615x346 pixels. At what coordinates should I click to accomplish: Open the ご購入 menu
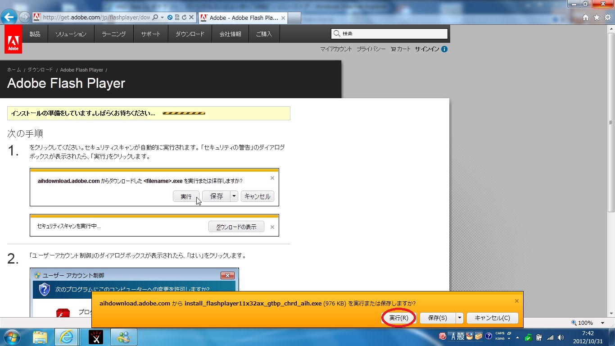(x=264, y=34)
